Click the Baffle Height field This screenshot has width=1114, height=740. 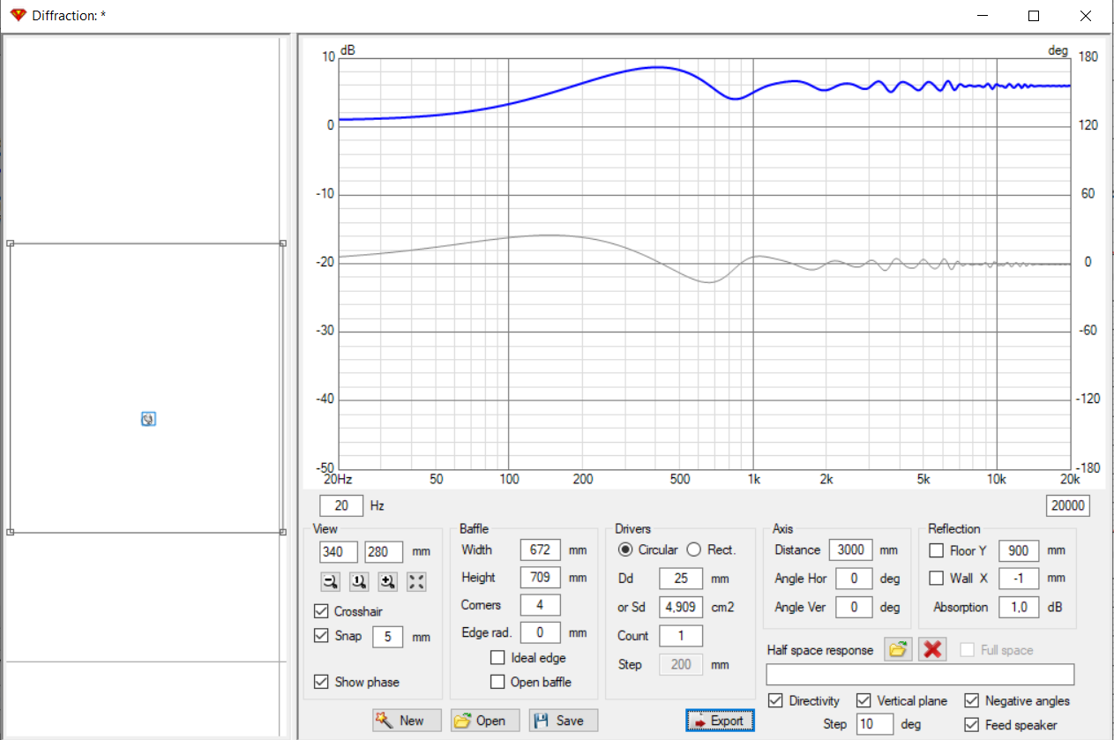[x=540, y=578]
